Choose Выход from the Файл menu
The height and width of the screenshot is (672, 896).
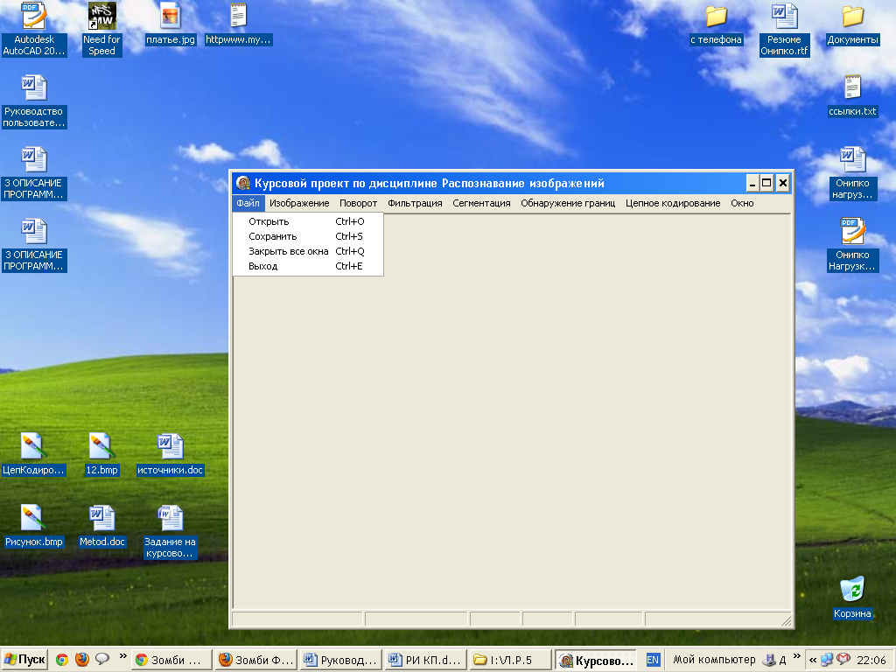pyautogui.click(x=308, y=266)
